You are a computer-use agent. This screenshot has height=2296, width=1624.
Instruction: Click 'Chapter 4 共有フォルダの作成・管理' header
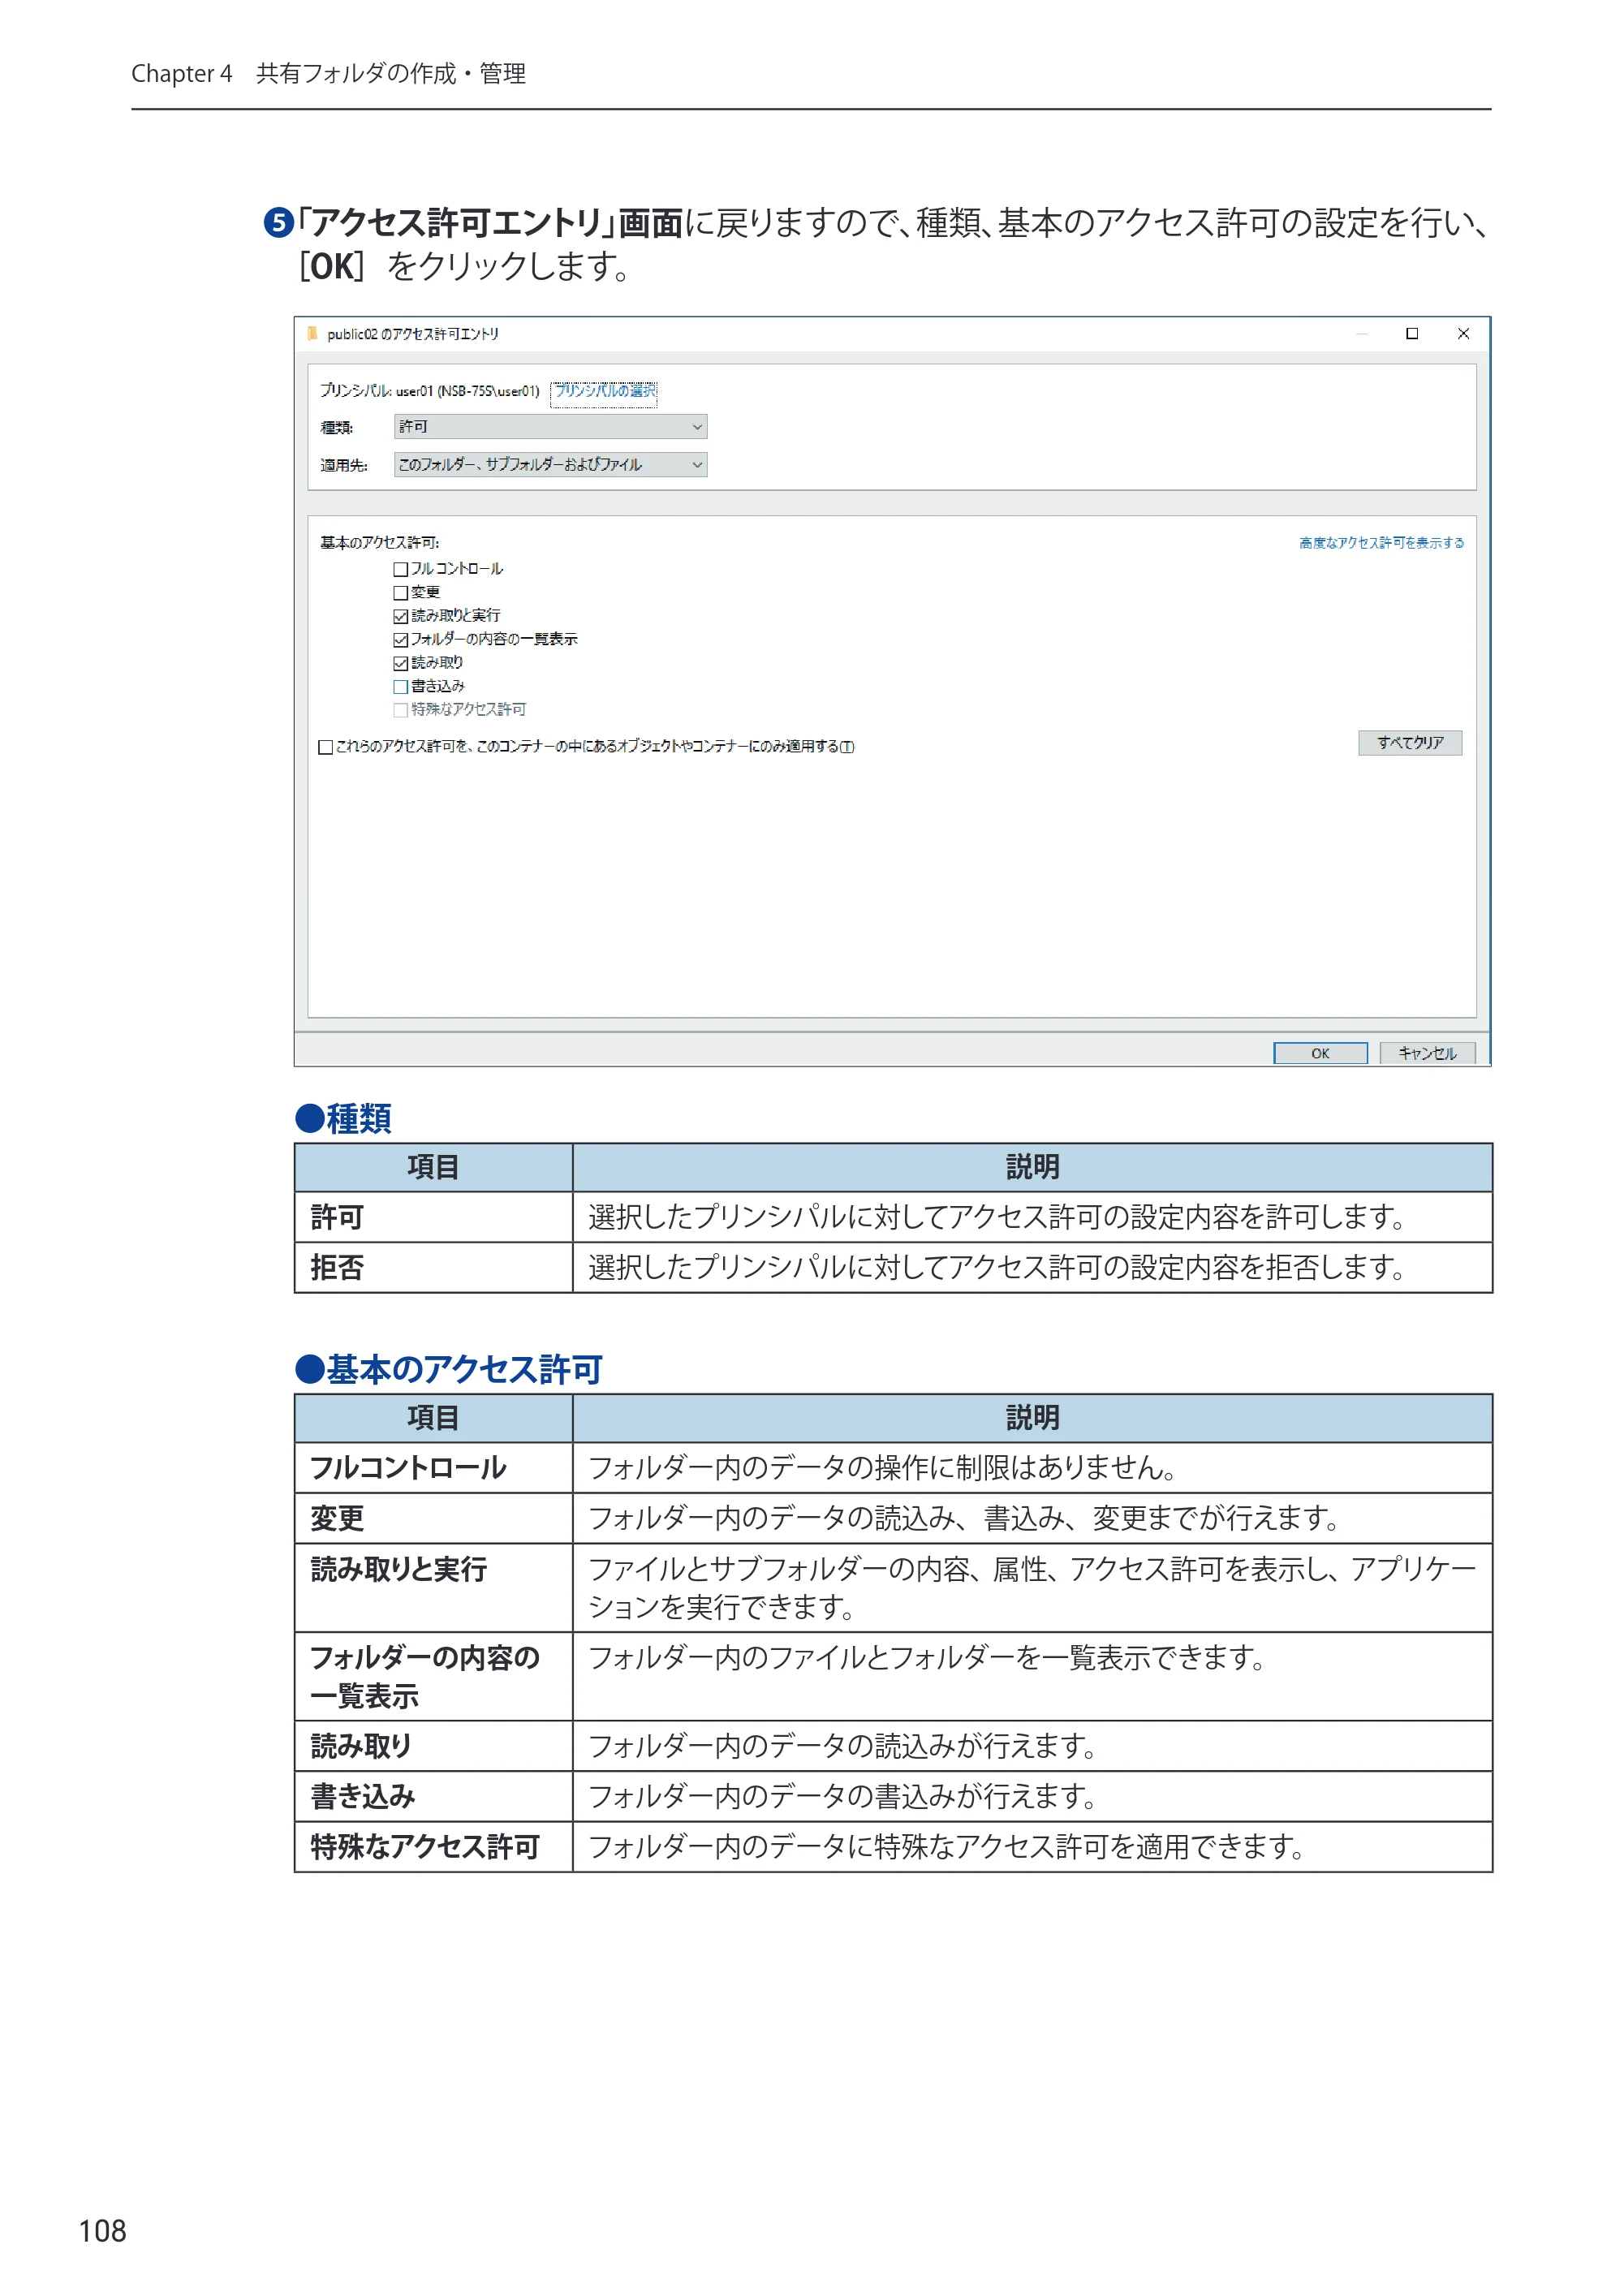328,74
